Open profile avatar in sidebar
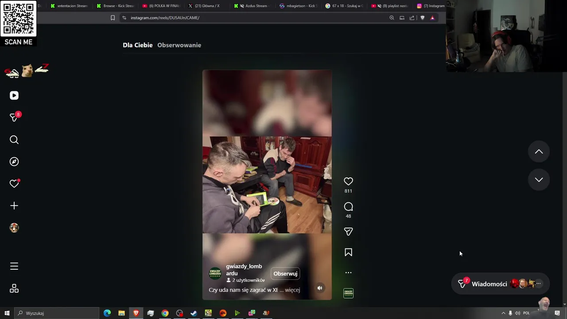 (x=14, y=228)
